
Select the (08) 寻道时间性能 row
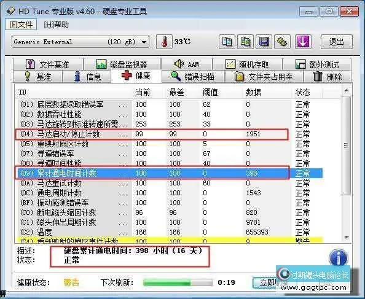(170, 163)
